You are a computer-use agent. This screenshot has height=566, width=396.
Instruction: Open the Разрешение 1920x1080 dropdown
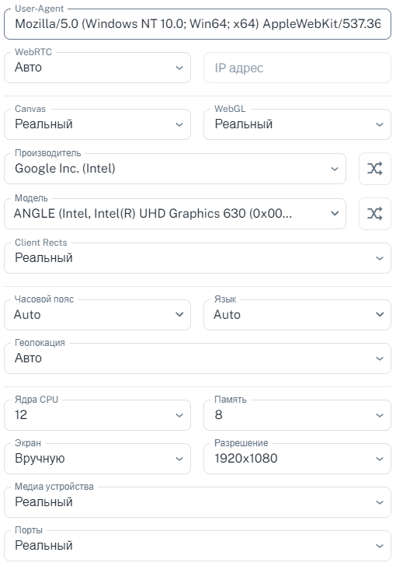point(297,459)
